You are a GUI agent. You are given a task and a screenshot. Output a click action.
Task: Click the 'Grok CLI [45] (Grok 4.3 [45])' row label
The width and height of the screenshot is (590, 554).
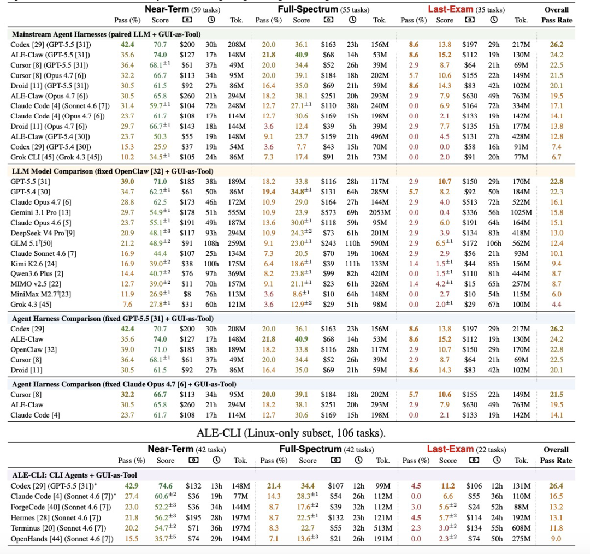56,157
